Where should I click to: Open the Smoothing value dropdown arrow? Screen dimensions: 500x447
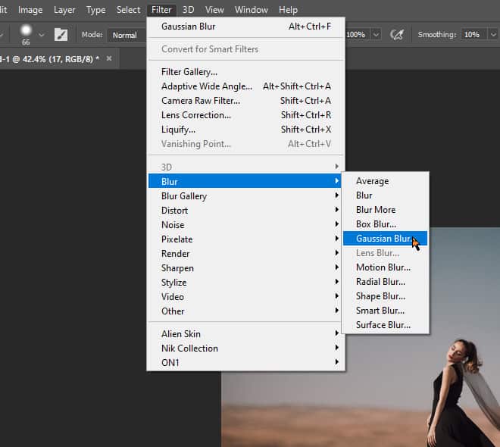493,34
